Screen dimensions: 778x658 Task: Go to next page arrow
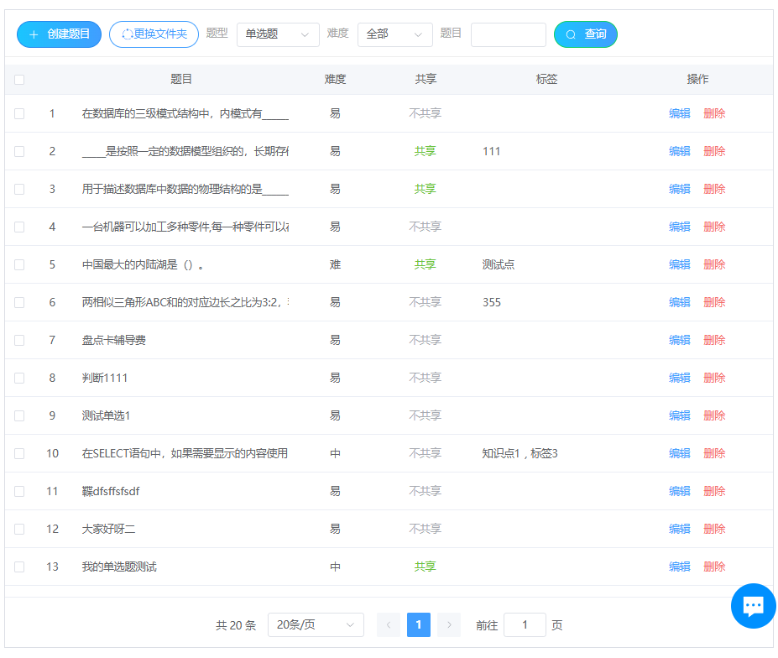(x=449, y=624)
